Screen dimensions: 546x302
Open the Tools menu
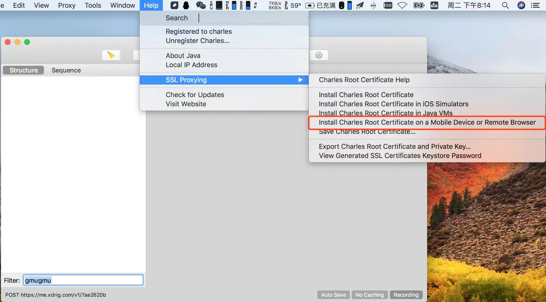coord(93,5)
